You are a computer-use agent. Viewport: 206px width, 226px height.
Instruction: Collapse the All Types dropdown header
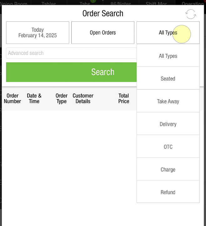(x=168, y=32)
